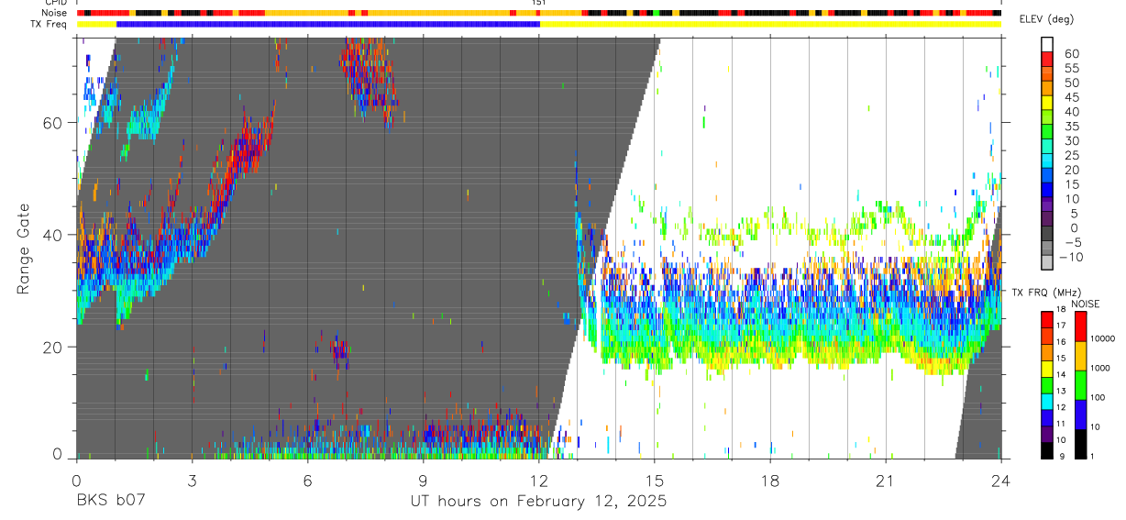Click the vertical 'Range Gate' axis title
This screenshot has height=520, width=1126.
24,249
